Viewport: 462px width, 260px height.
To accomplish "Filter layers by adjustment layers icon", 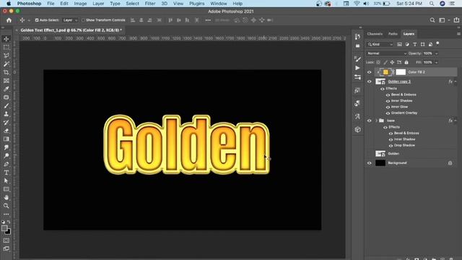I will (x=407, y=44).
